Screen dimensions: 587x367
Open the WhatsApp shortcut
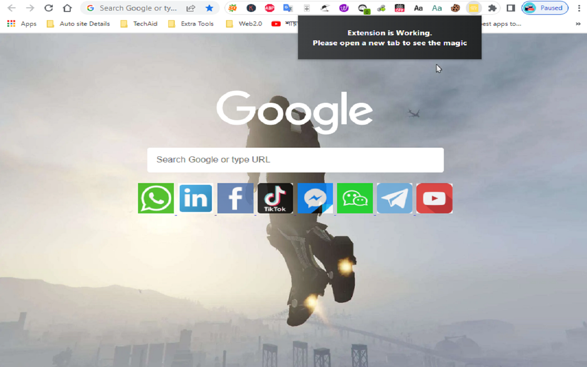156,198
